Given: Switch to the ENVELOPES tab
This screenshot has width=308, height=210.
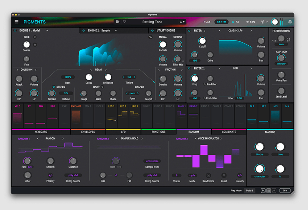Looking at the screenshot, I should (88, 132).
